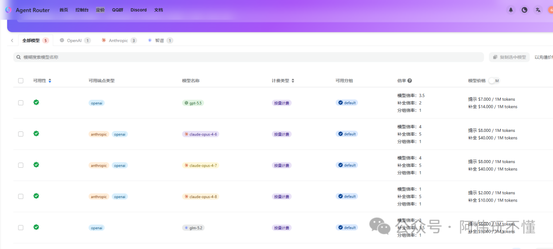
Task: Toggle the 模型价格 M unit switch
Action: [494, 81]
